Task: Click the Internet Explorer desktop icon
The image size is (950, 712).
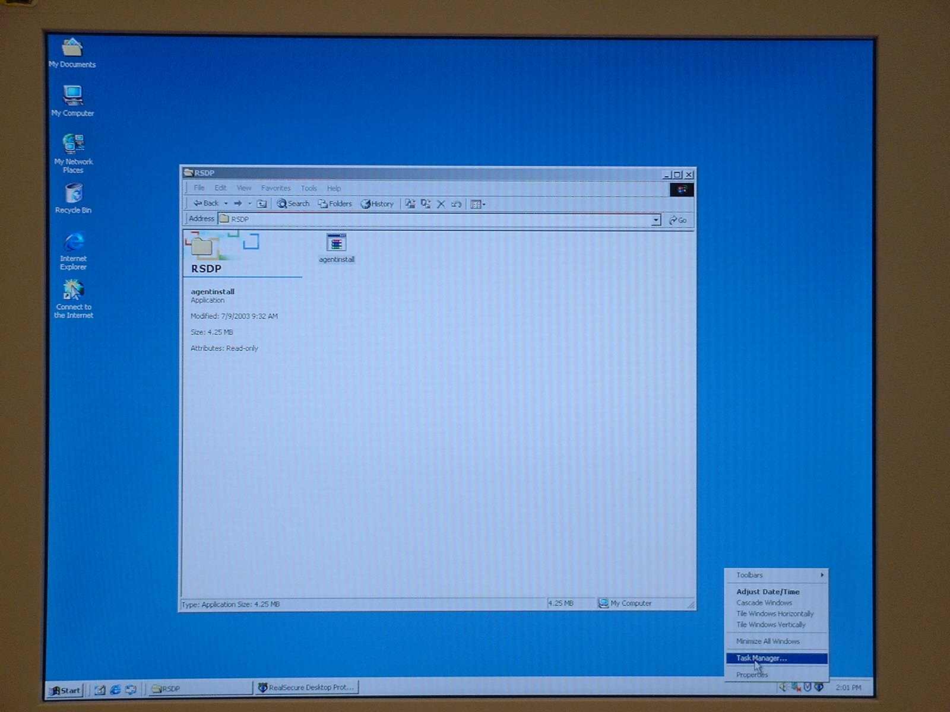Action: [x=73, y=243]
